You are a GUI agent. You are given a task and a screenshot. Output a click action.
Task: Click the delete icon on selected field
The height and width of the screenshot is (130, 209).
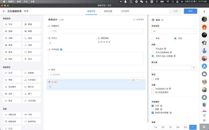point(141,80)
